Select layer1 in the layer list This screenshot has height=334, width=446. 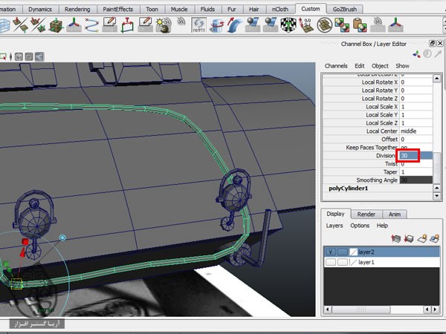tap(366, 262)
